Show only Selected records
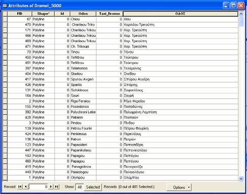The width and height of the screenshot is (247, 194). tap(93, 187)
